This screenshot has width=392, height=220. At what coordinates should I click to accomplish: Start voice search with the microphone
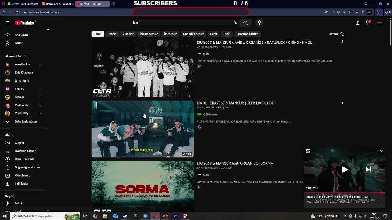pyautogui.click(x=259, y=23)
